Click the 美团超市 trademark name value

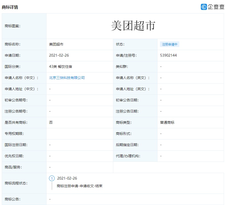point(56,44)
